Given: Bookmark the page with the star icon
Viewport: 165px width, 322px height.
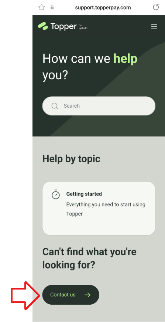Looking at the screenshot, I should click(x=41, y=8).
